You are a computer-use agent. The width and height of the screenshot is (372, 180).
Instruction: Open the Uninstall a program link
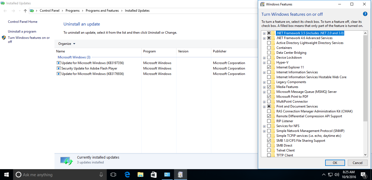(22, 31)
